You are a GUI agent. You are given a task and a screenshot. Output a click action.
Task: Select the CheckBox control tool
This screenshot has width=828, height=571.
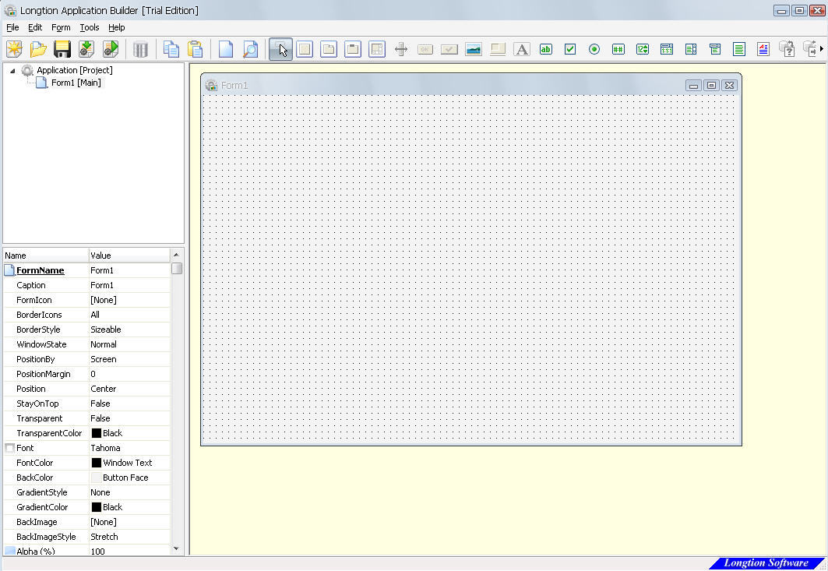[570, 48]
